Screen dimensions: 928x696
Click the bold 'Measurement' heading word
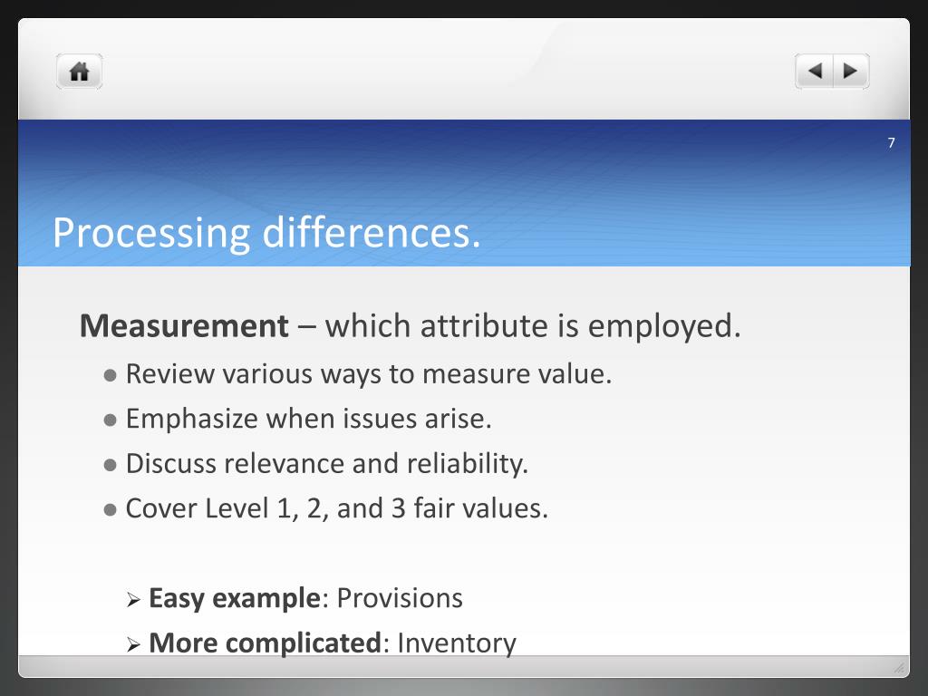tap(184, 325)
